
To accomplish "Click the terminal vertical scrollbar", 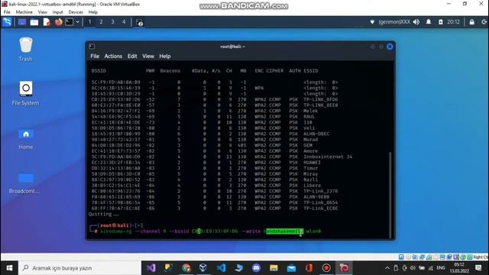I will pyautogui.click(x=390, y=195).
